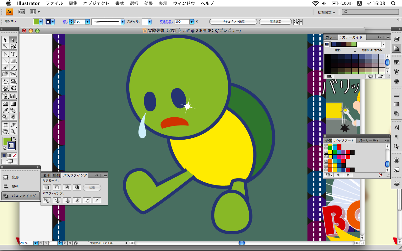Open the Layers panel from dock

pos(396,184)
